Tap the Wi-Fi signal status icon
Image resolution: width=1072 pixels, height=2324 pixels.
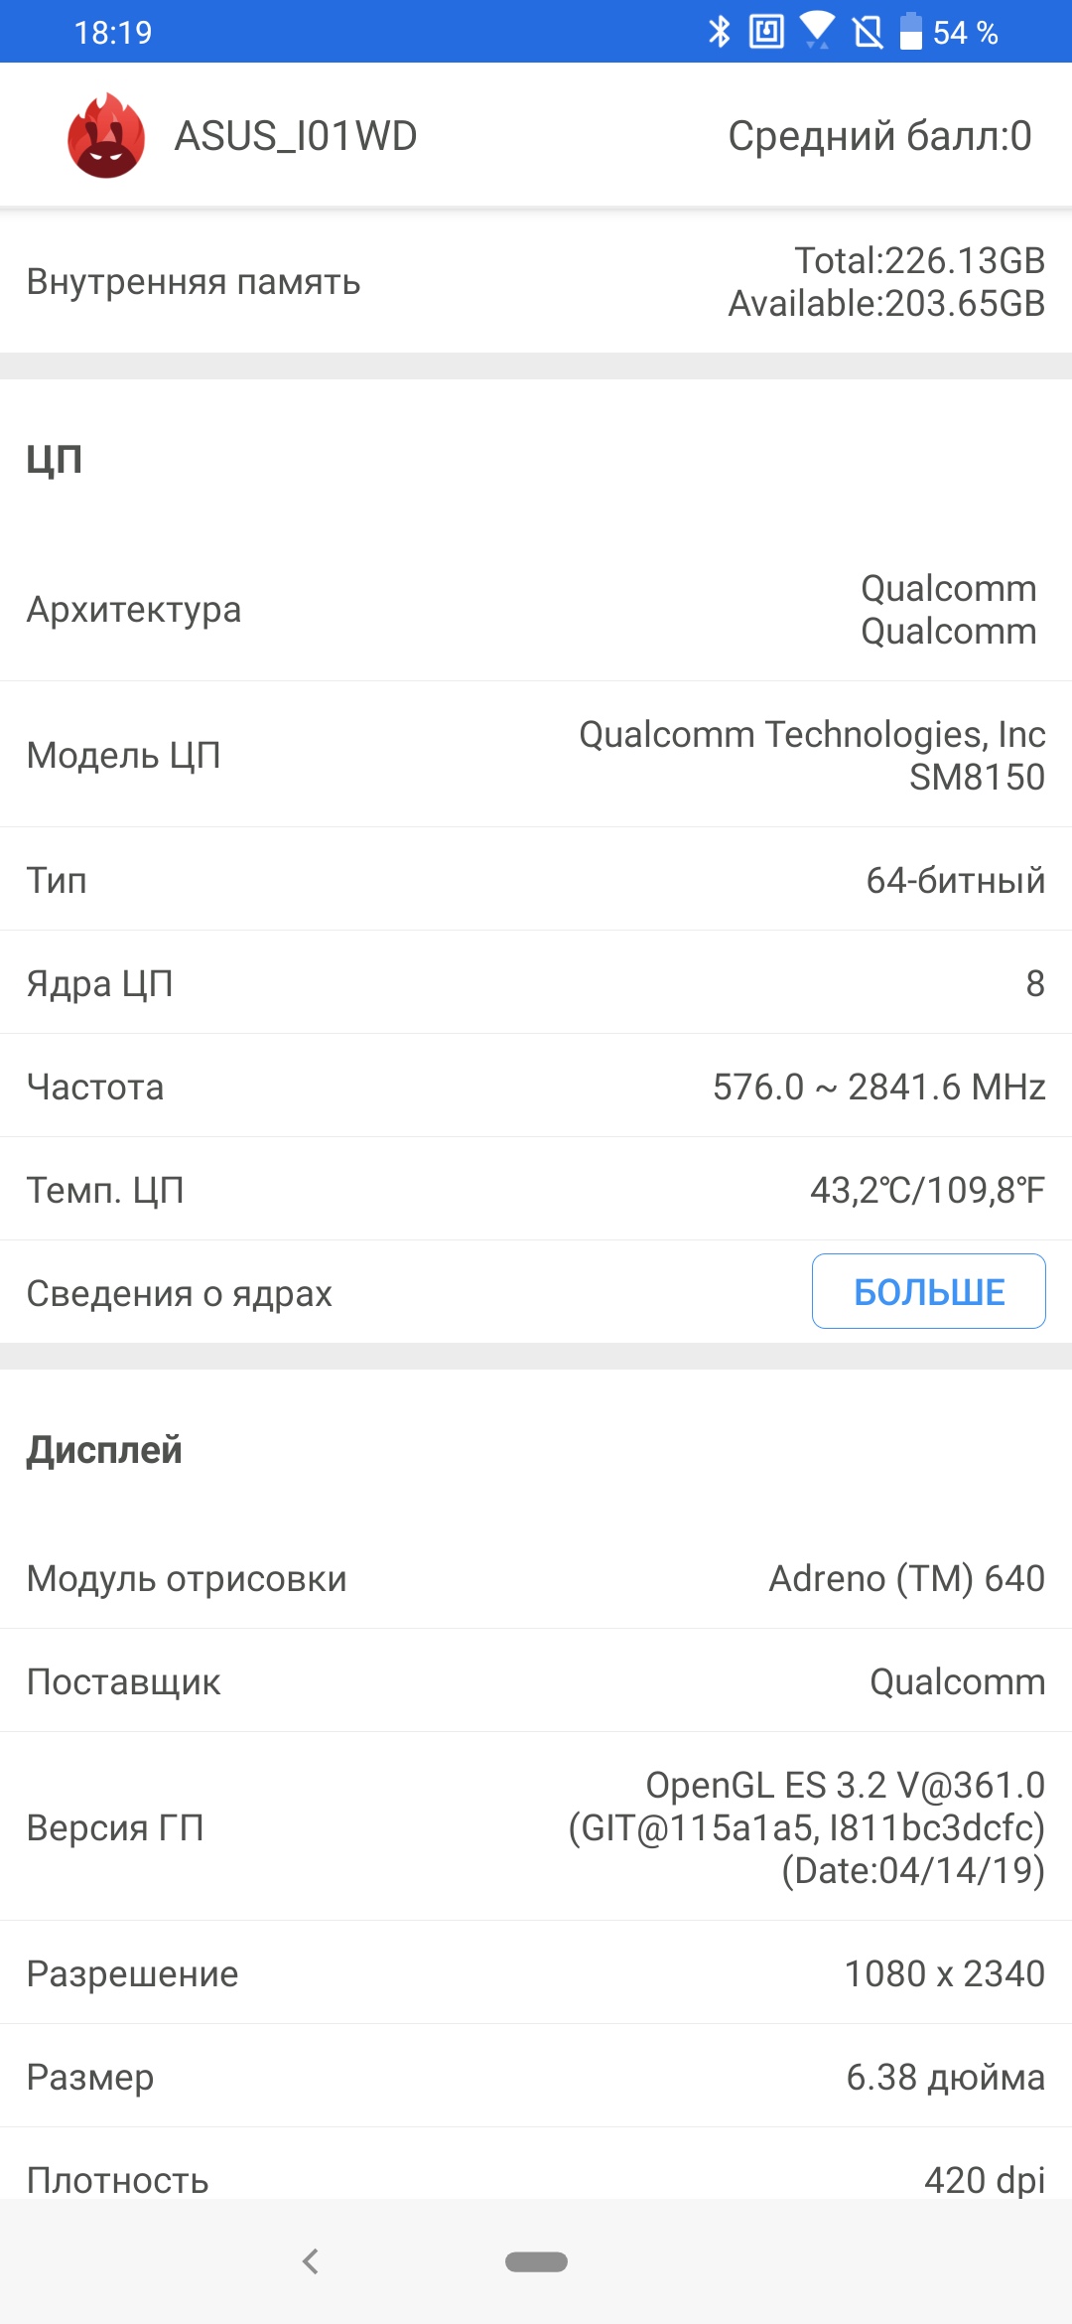[x=817, y=30]
